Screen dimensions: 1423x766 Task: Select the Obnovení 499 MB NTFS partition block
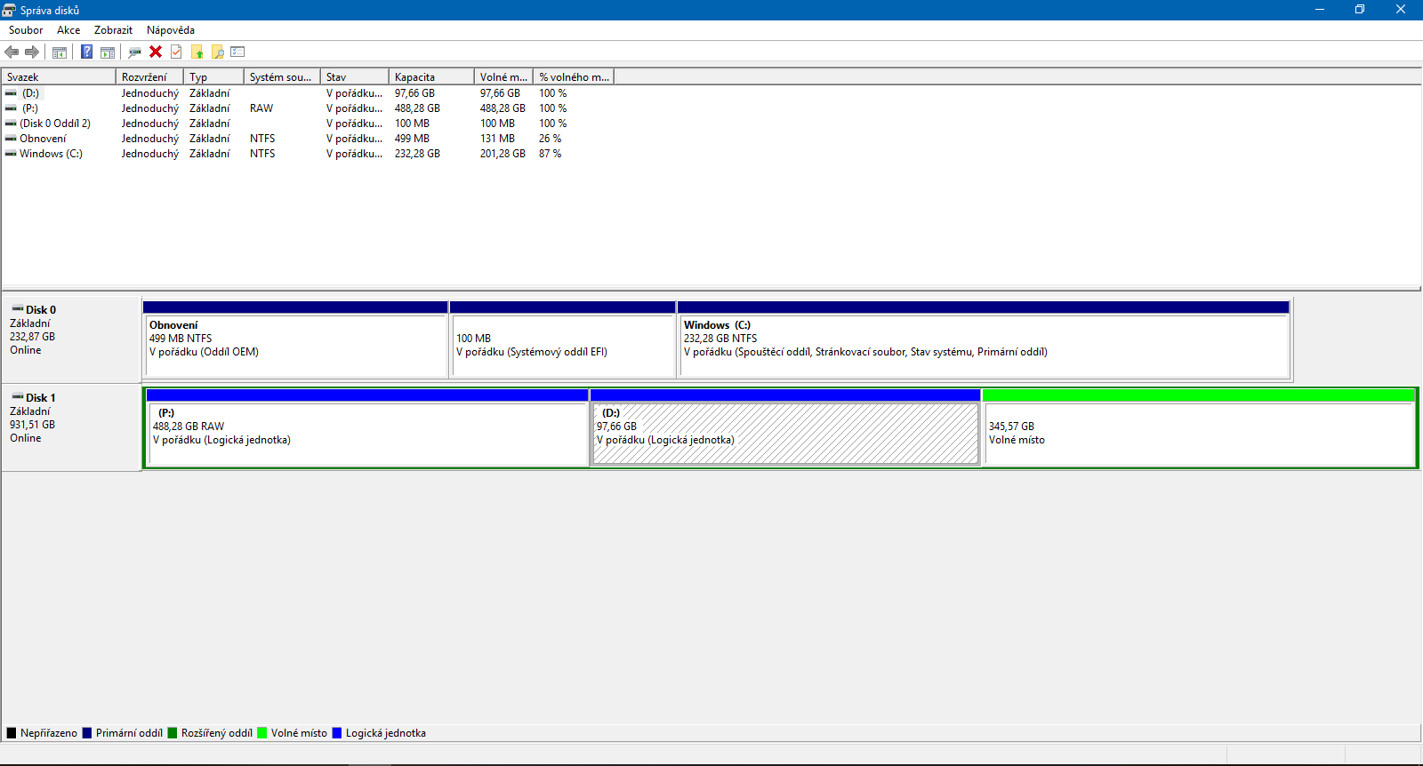tap(295, 339)
